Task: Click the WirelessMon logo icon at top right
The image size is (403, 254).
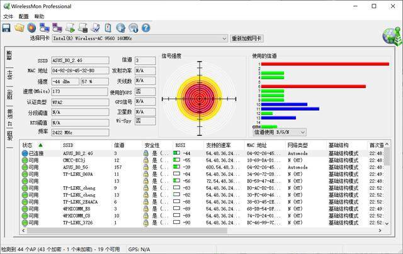Action: (390, 37)
